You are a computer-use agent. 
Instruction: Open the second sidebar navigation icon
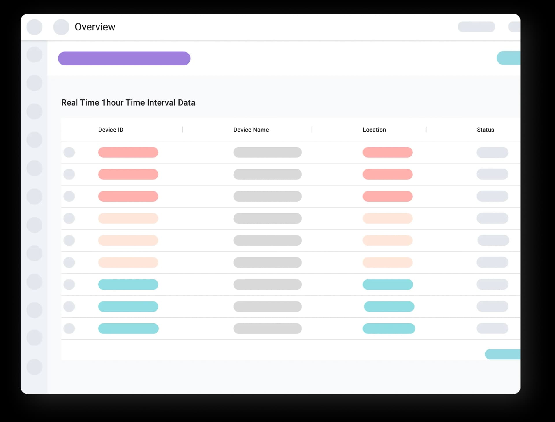coord(34,82)
